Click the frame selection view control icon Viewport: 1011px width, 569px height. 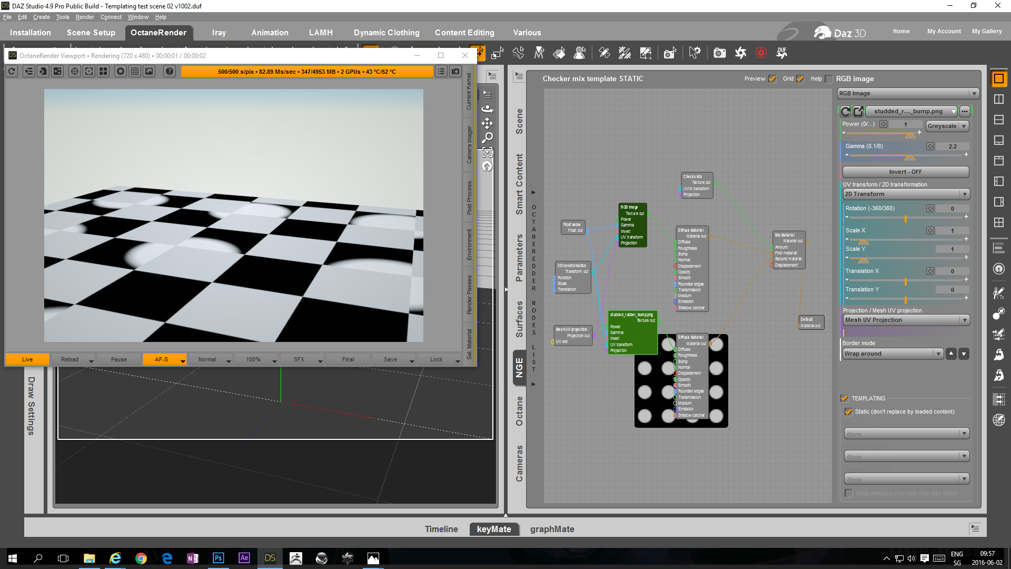[487, 152]
